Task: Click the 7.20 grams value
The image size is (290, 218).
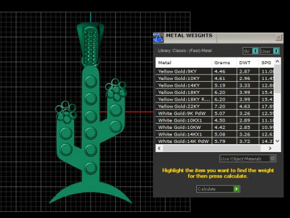Action: (220, 107)
